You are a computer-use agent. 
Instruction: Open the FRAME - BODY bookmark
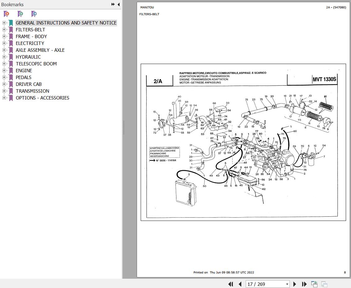[31, 36]
